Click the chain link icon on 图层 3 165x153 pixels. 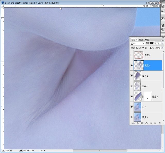[143, 96]
